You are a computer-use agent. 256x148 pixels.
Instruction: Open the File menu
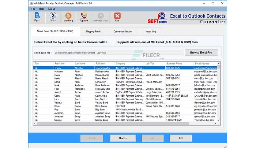tap(33, 9)
